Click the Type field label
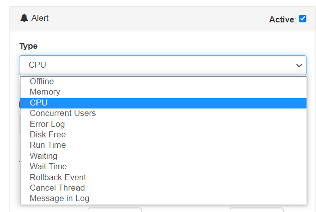The height and width of the screenshot is (212, 316). click(28, 46)
